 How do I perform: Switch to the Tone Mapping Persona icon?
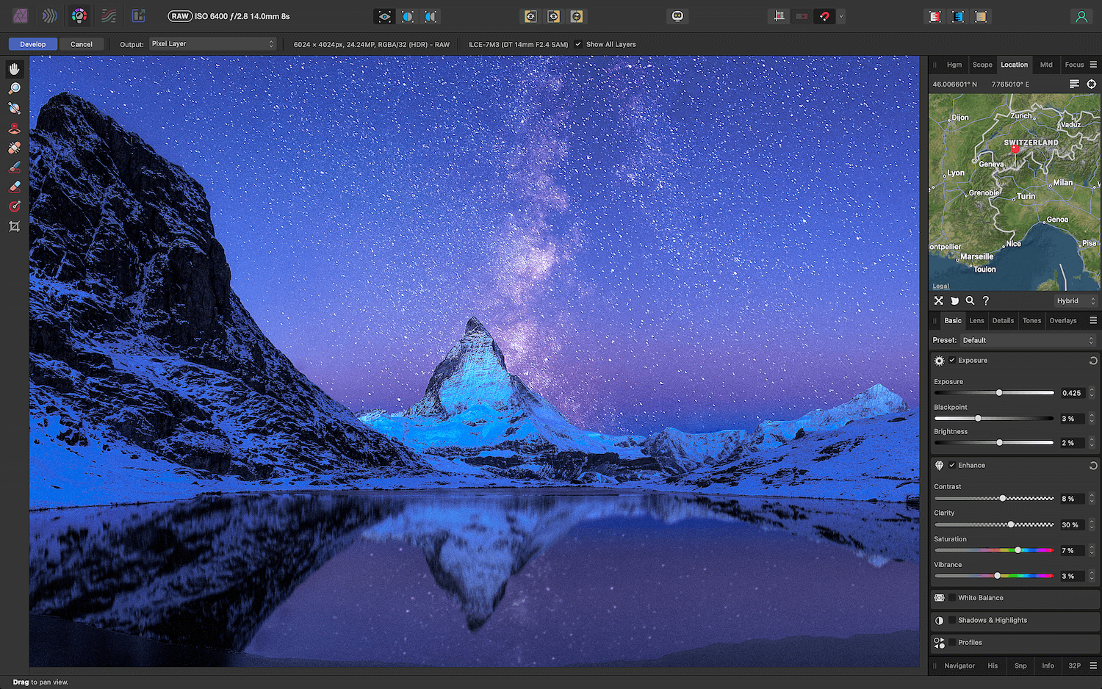tap(109, 15)
